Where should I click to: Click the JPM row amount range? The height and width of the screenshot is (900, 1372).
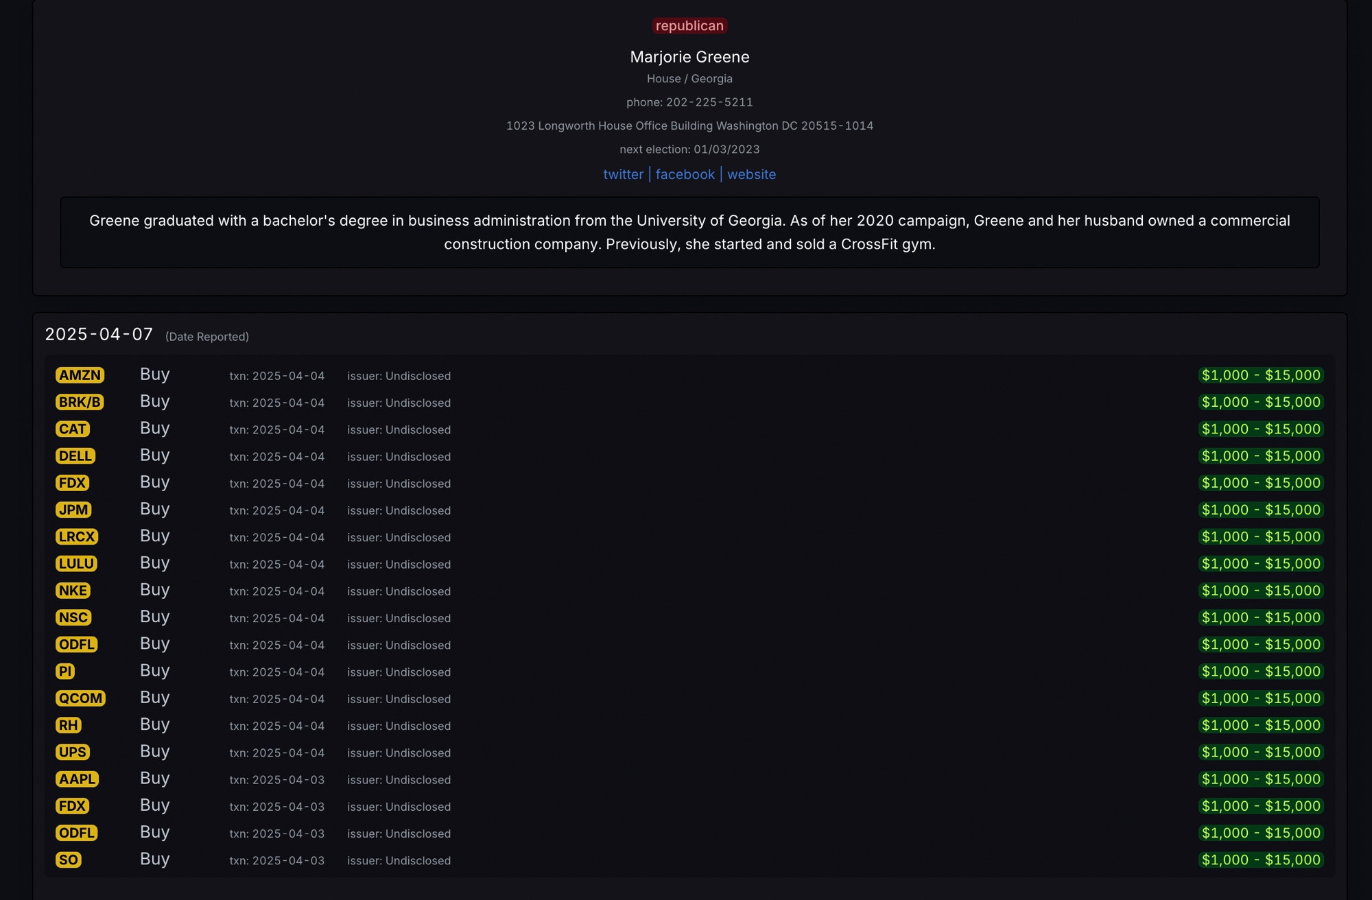1261,510
